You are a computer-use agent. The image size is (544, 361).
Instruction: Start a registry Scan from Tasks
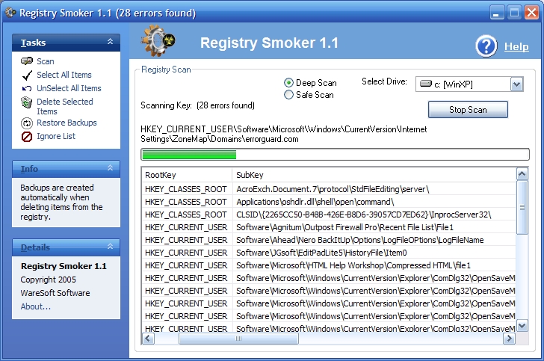(46, 61)
